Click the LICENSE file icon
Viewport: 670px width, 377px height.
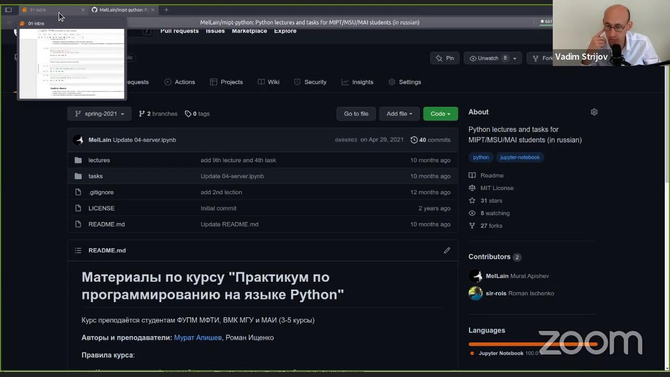[x=79, y=208]
